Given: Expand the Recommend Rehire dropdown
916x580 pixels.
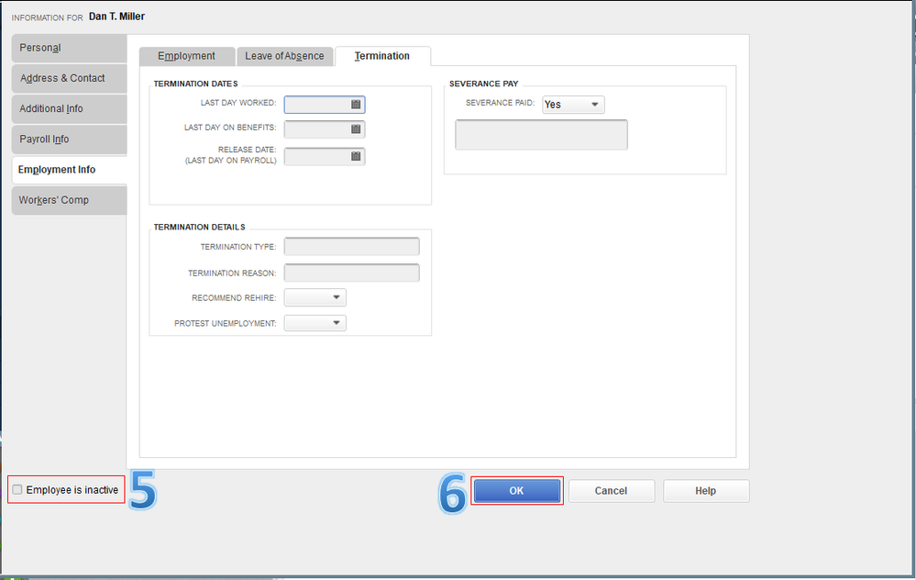Looking at the screenshot, I should [315, 297].
